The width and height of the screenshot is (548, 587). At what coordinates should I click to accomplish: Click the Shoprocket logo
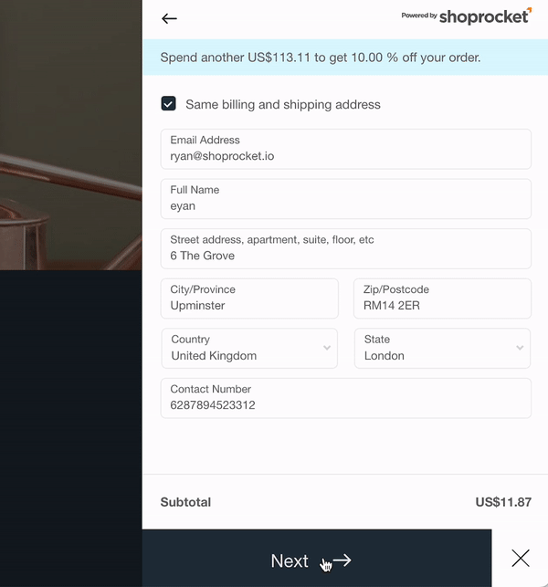point(485,16)
